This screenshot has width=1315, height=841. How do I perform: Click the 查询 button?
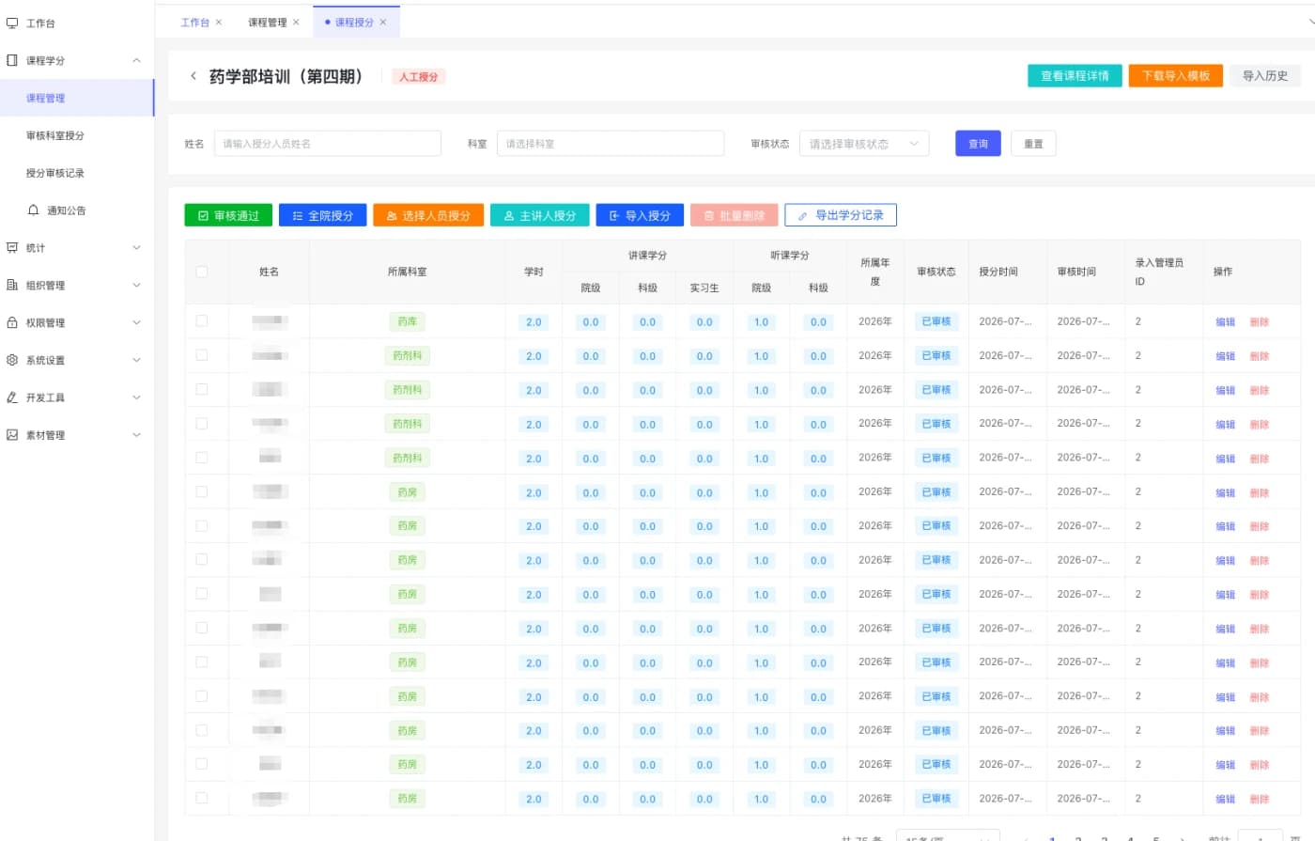pyautogui.click(x=978, y=144)
